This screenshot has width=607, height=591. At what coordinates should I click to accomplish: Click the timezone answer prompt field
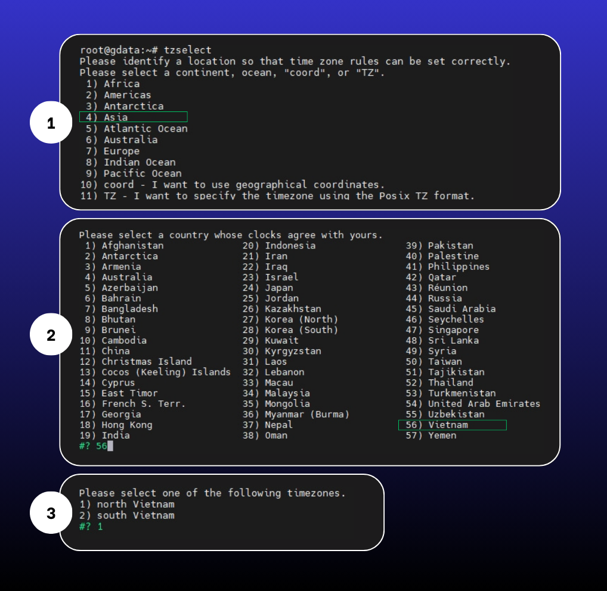click(x=94, y=526)
